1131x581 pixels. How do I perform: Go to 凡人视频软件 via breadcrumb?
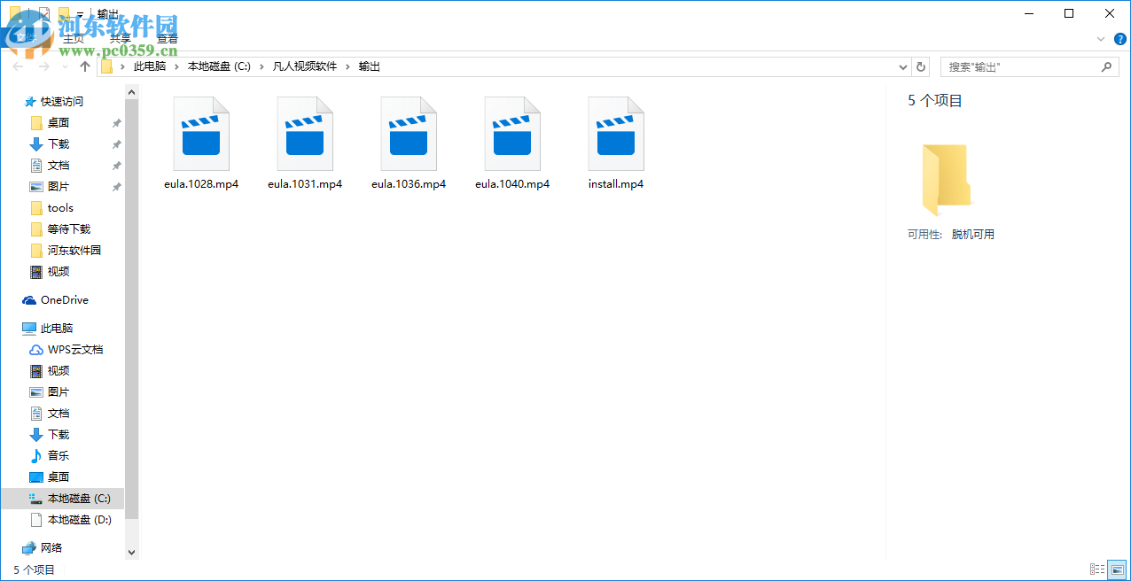pyautogui.click(x=306, y=66)
